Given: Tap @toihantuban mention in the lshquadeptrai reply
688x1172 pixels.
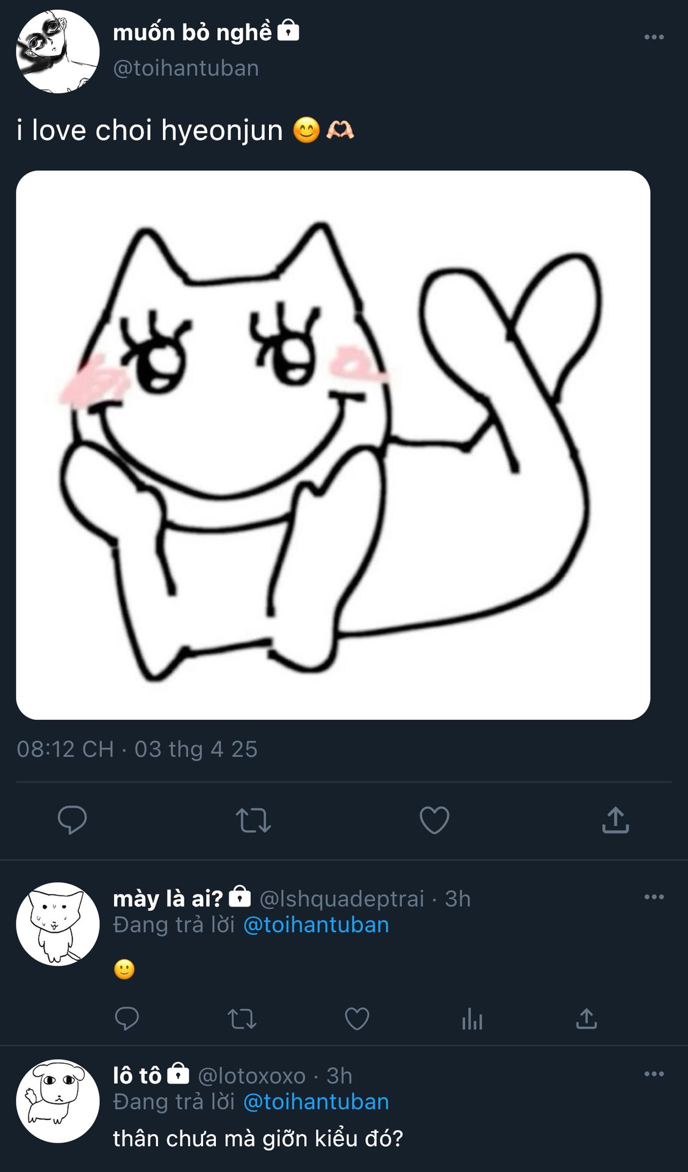Looking at the screenshot, I should (x=316, y=925).
